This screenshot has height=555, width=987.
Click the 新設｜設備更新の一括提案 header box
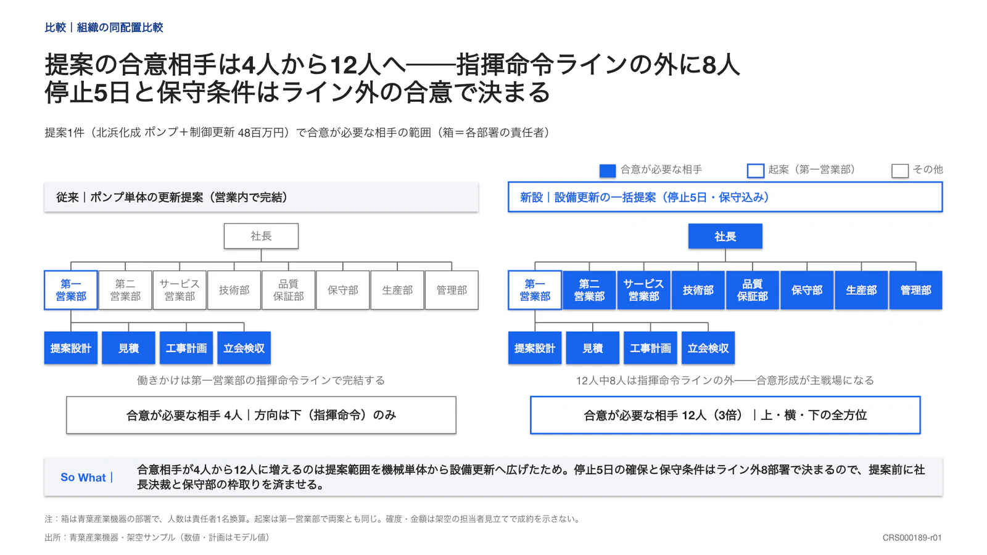coord(725,197)
